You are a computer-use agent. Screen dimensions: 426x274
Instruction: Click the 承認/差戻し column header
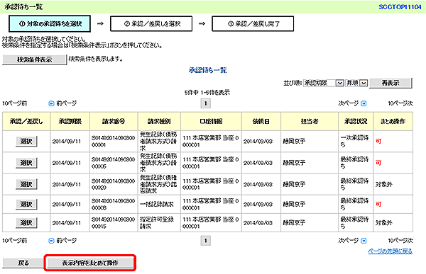click(26, 121)
